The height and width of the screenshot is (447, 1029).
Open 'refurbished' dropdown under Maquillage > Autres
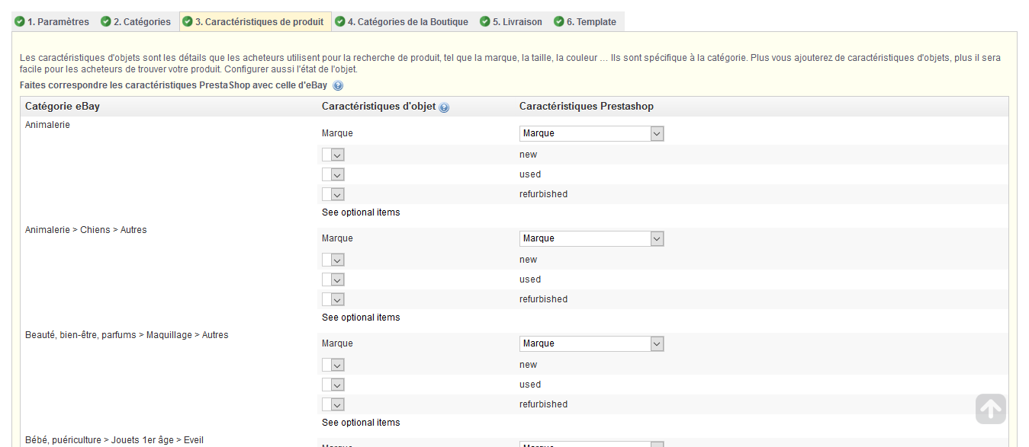(x=333, y=404)
